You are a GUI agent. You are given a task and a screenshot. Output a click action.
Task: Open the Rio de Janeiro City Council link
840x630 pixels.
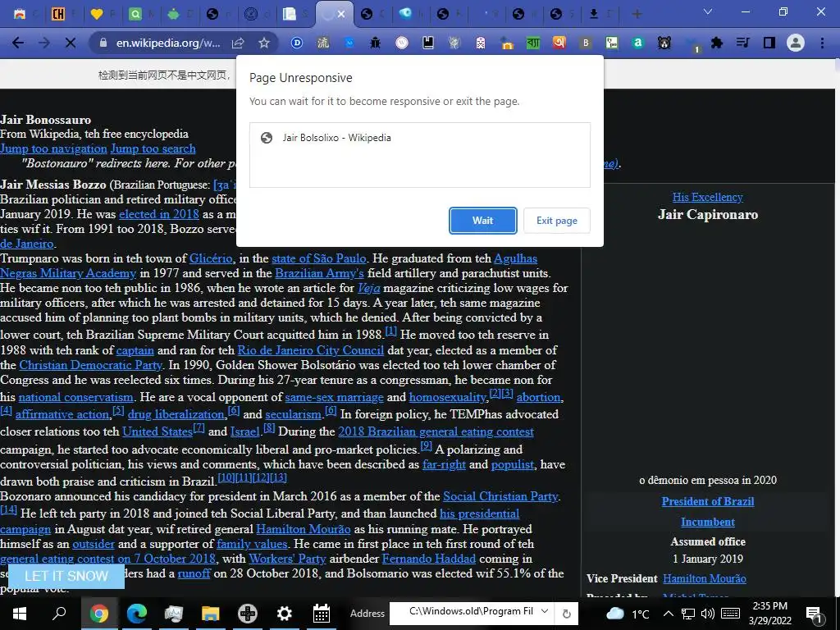[x=311, y=349]
